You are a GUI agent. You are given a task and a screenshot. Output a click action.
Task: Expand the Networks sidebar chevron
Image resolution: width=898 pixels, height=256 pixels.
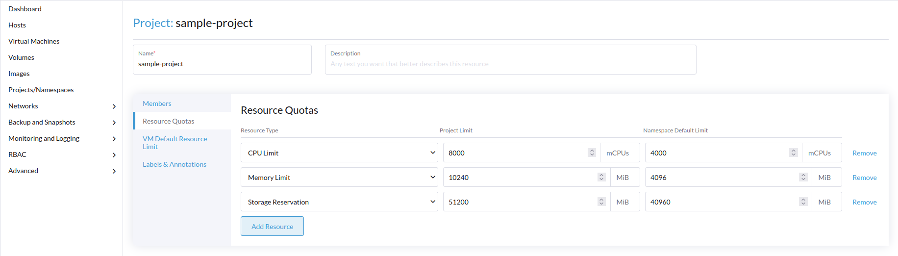point(114,106)
